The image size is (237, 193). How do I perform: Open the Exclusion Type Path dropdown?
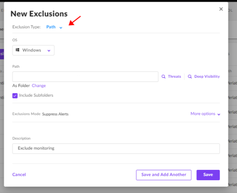point(54,27)
